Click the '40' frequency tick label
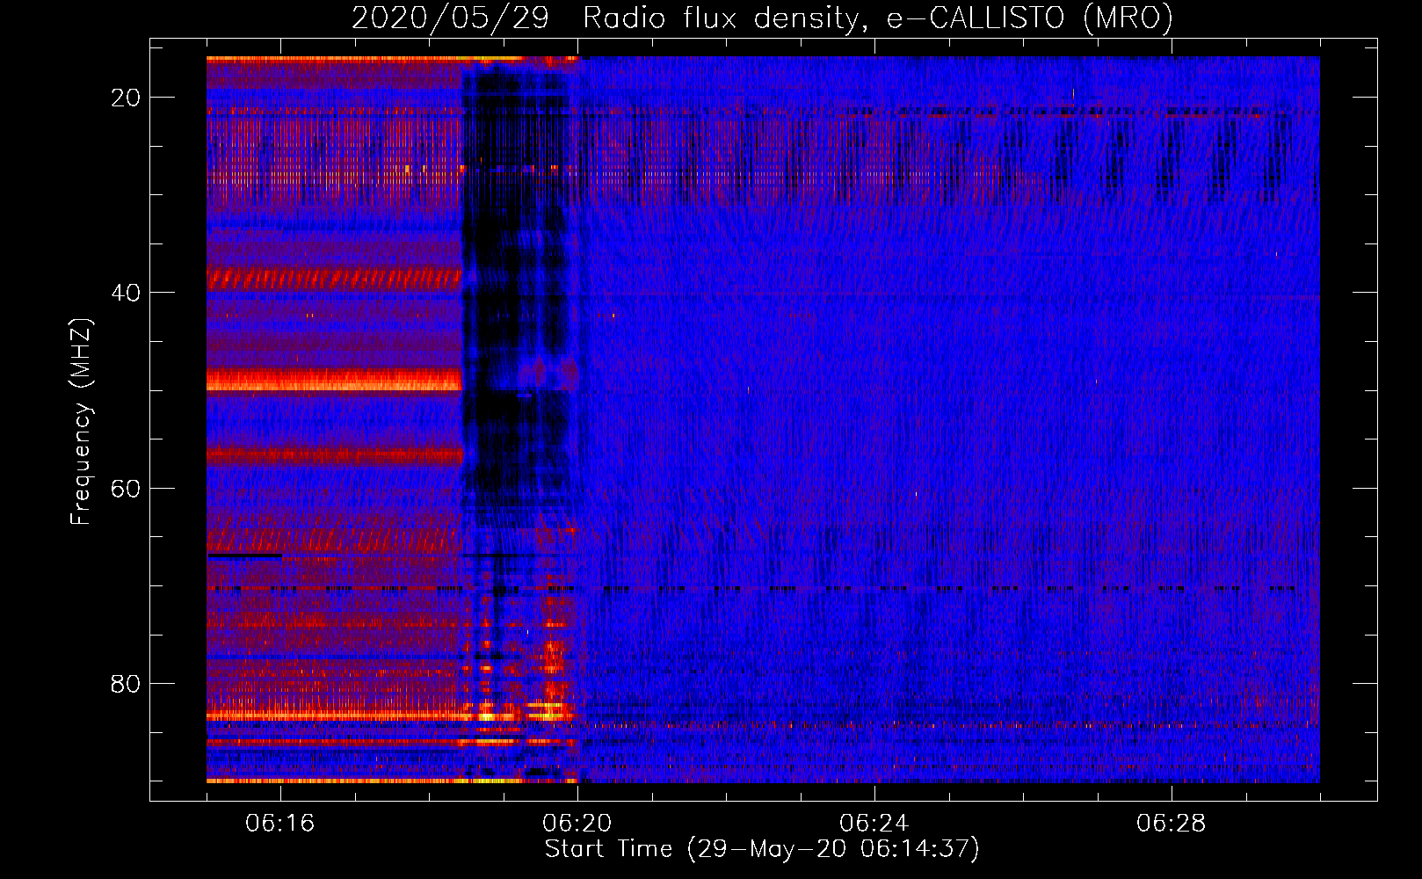 click(126, 293)
